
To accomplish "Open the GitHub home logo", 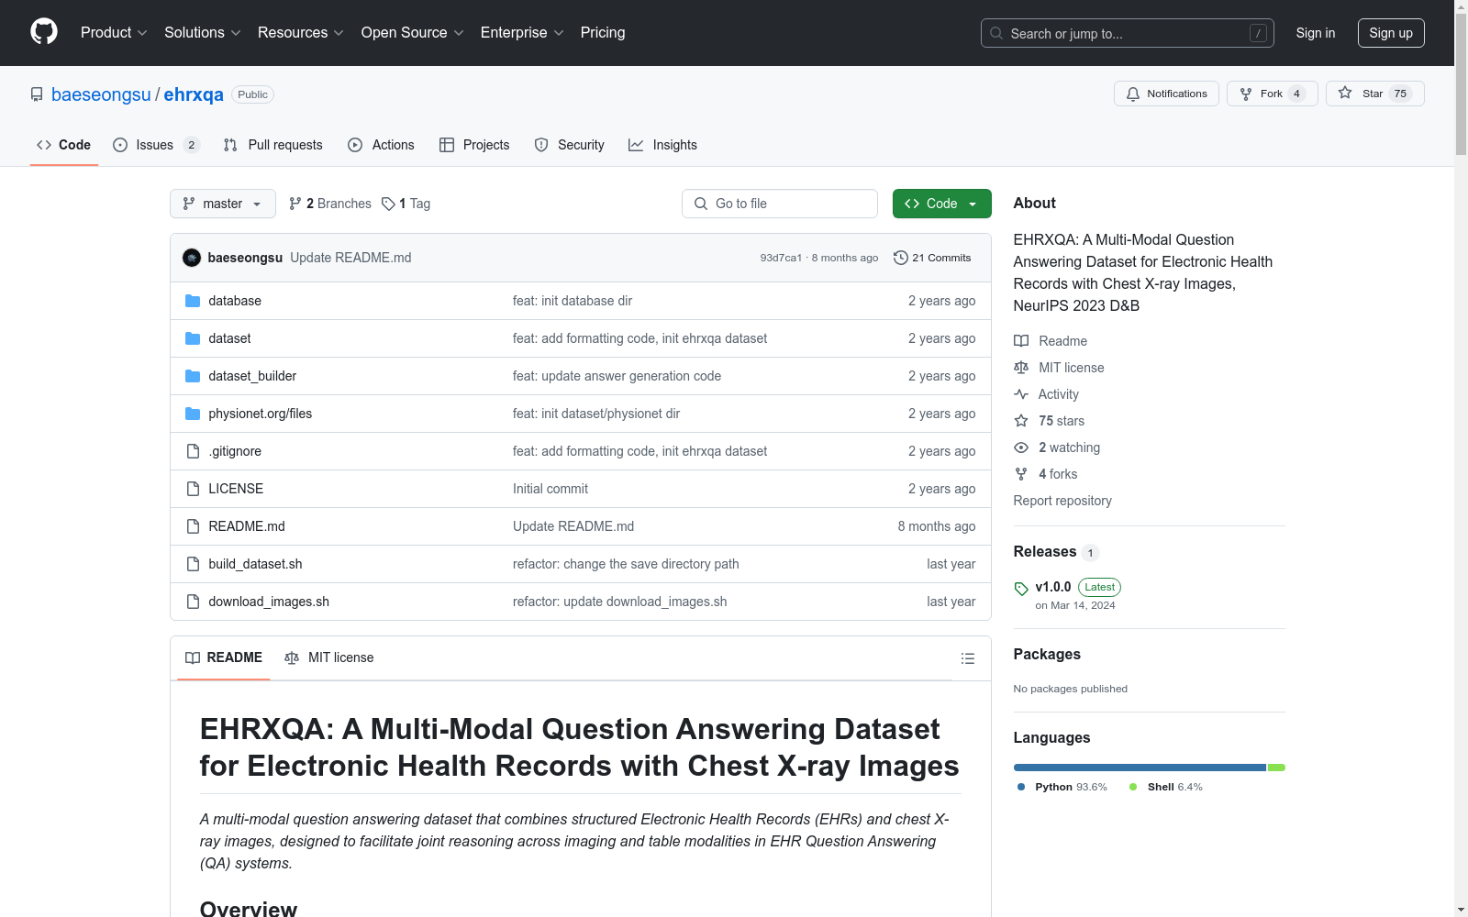I will tap(44, 32).
